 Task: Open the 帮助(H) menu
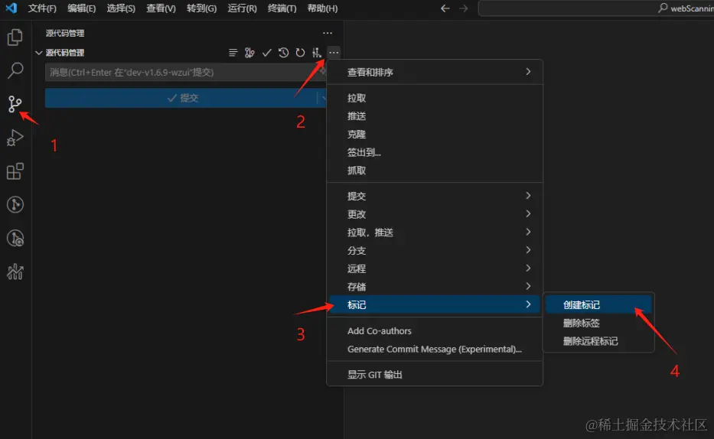click(322, 8)
